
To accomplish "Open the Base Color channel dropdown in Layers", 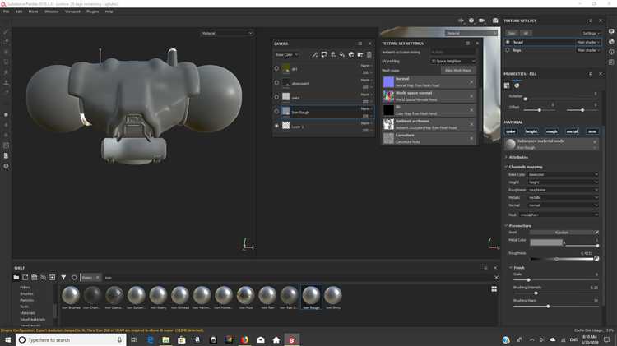I will coord(287,54).
